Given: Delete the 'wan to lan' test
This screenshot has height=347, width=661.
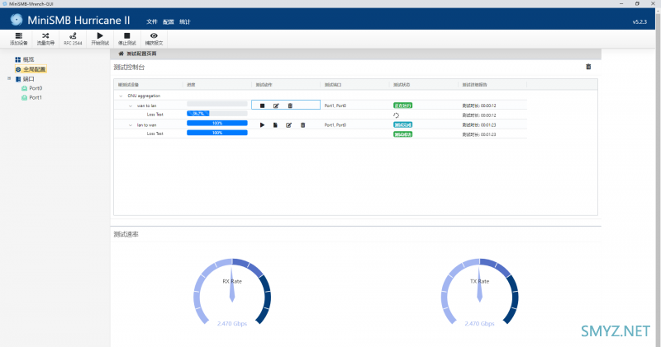Looking at the screenshot, I should pyautogui.click(x=290, y=106).
